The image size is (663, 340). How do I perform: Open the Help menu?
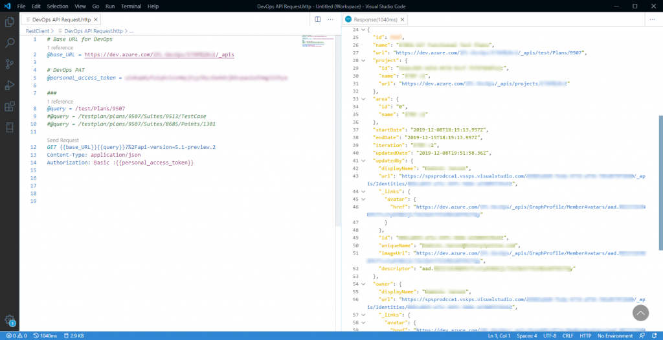pos(153,6)
